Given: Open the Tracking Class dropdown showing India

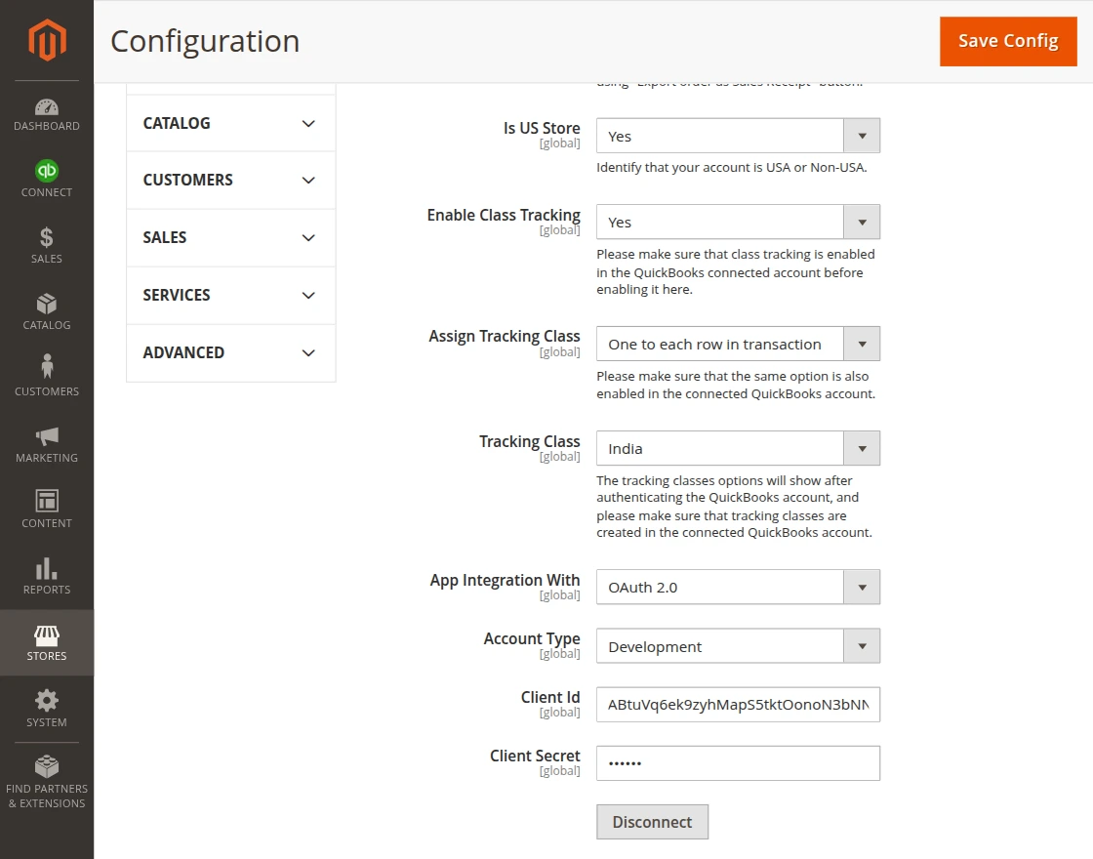Looking at the screenshot, I should (x=861, y=448).
